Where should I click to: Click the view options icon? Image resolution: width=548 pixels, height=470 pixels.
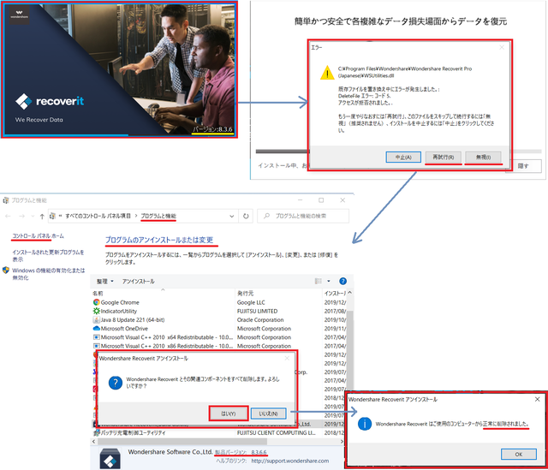(318, 281)
